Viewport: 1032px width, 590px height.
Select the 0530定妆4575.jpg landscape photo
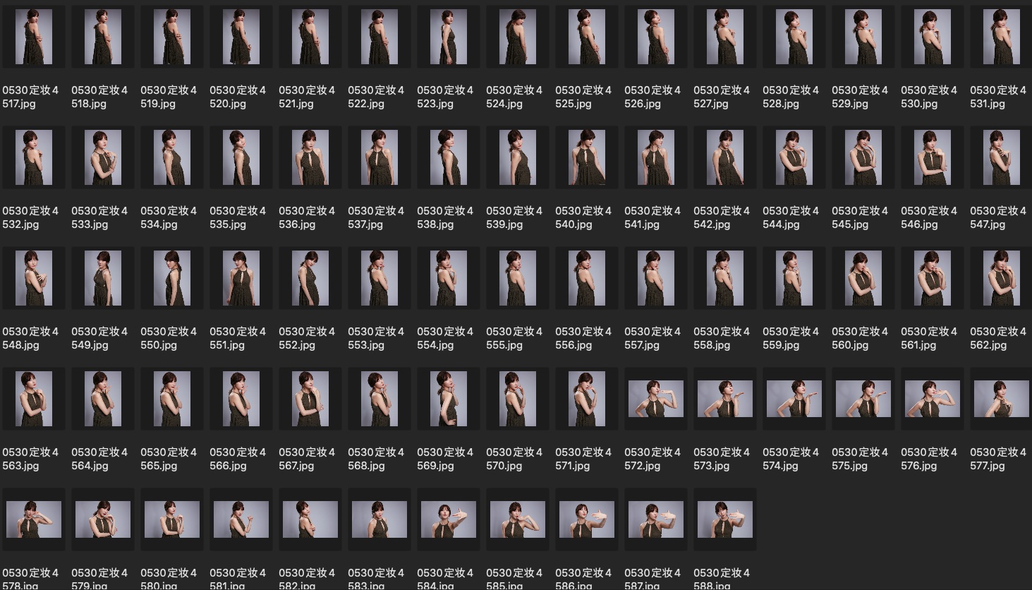(863, 399)
